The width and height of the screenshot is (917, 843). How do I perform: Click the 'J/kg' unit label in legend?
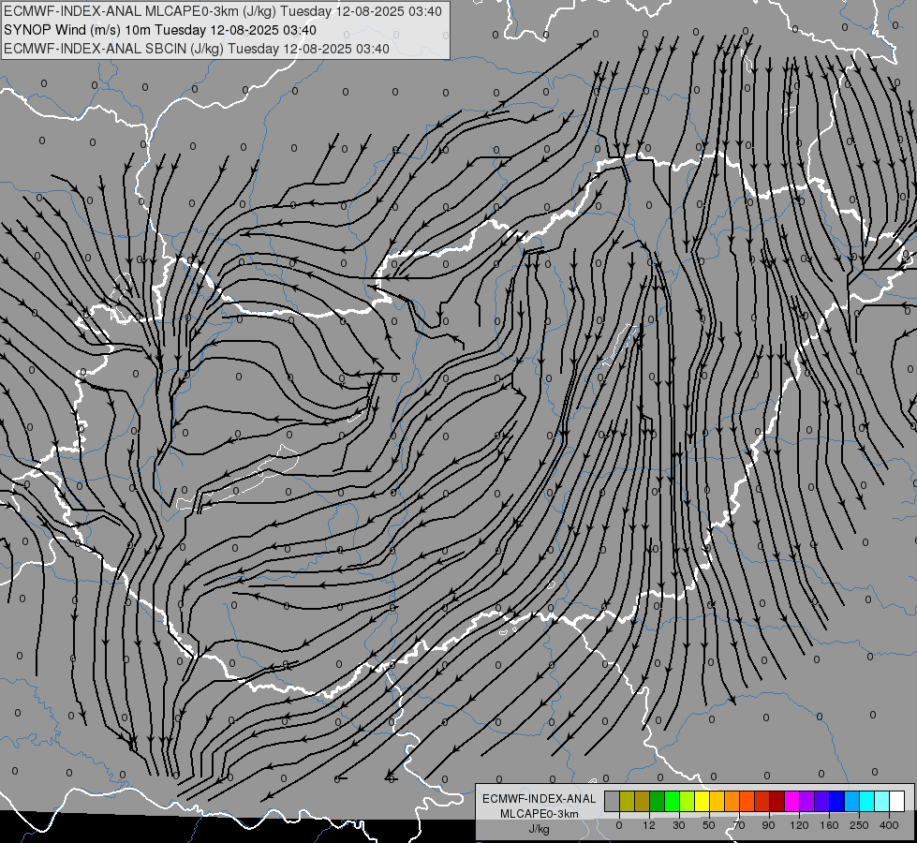point(540,829)
